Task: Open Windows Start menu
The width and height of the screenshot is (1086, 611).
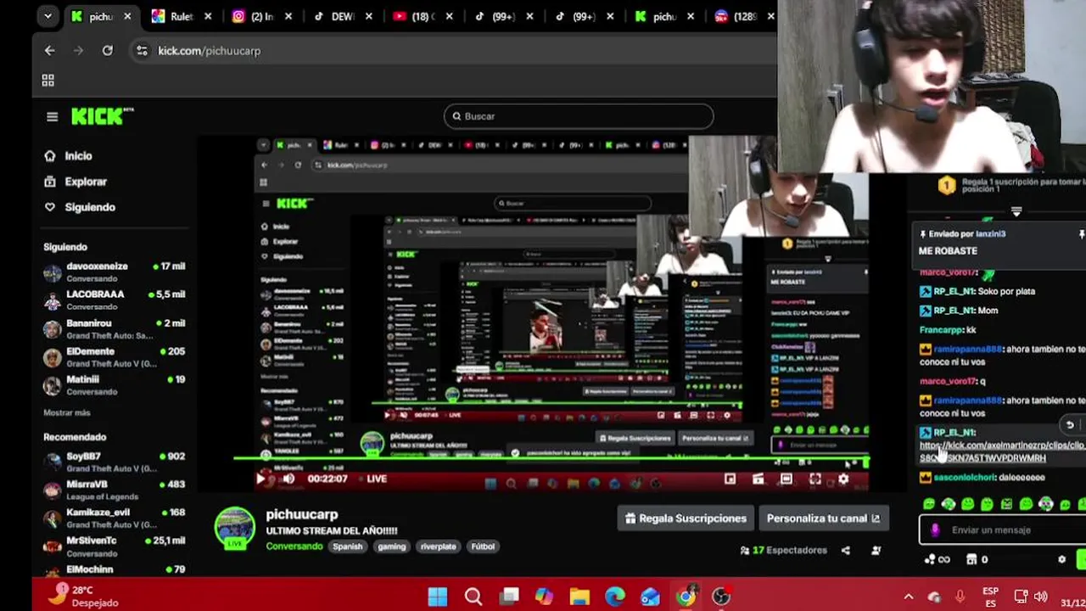Action: point(438,597)
